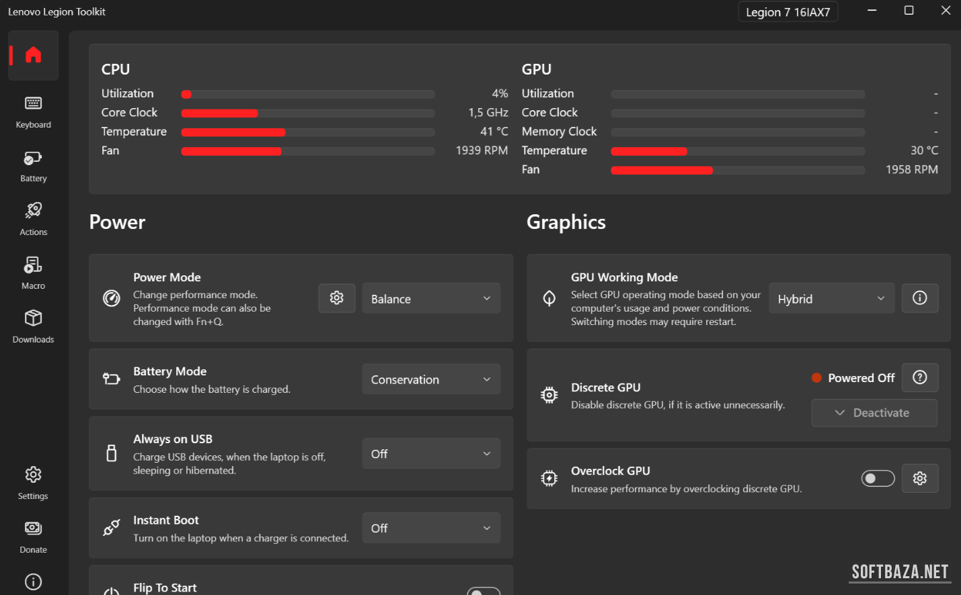Image resolution: width=961 pixels, height=595 pixels.
Task: Switch to the Home tab
Action: pos(33,55)
